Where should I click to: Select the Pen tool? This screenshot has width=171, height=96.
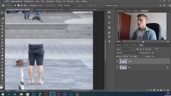pos(2,62)
